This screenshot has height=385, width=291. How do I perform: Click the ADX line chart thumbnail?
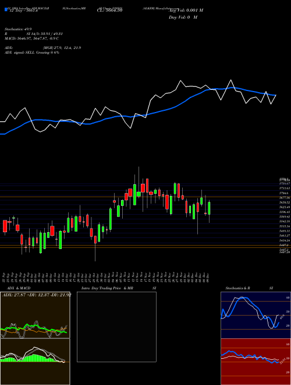tap(35, 315)
